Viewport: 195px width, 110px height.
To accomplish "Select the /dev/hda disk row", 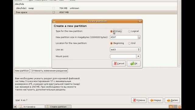I will click(x=96, y=4).
